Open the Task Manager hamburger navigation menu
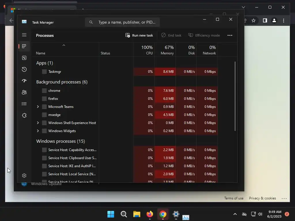The width and height of the screenshot is (295, 221). 24,35
